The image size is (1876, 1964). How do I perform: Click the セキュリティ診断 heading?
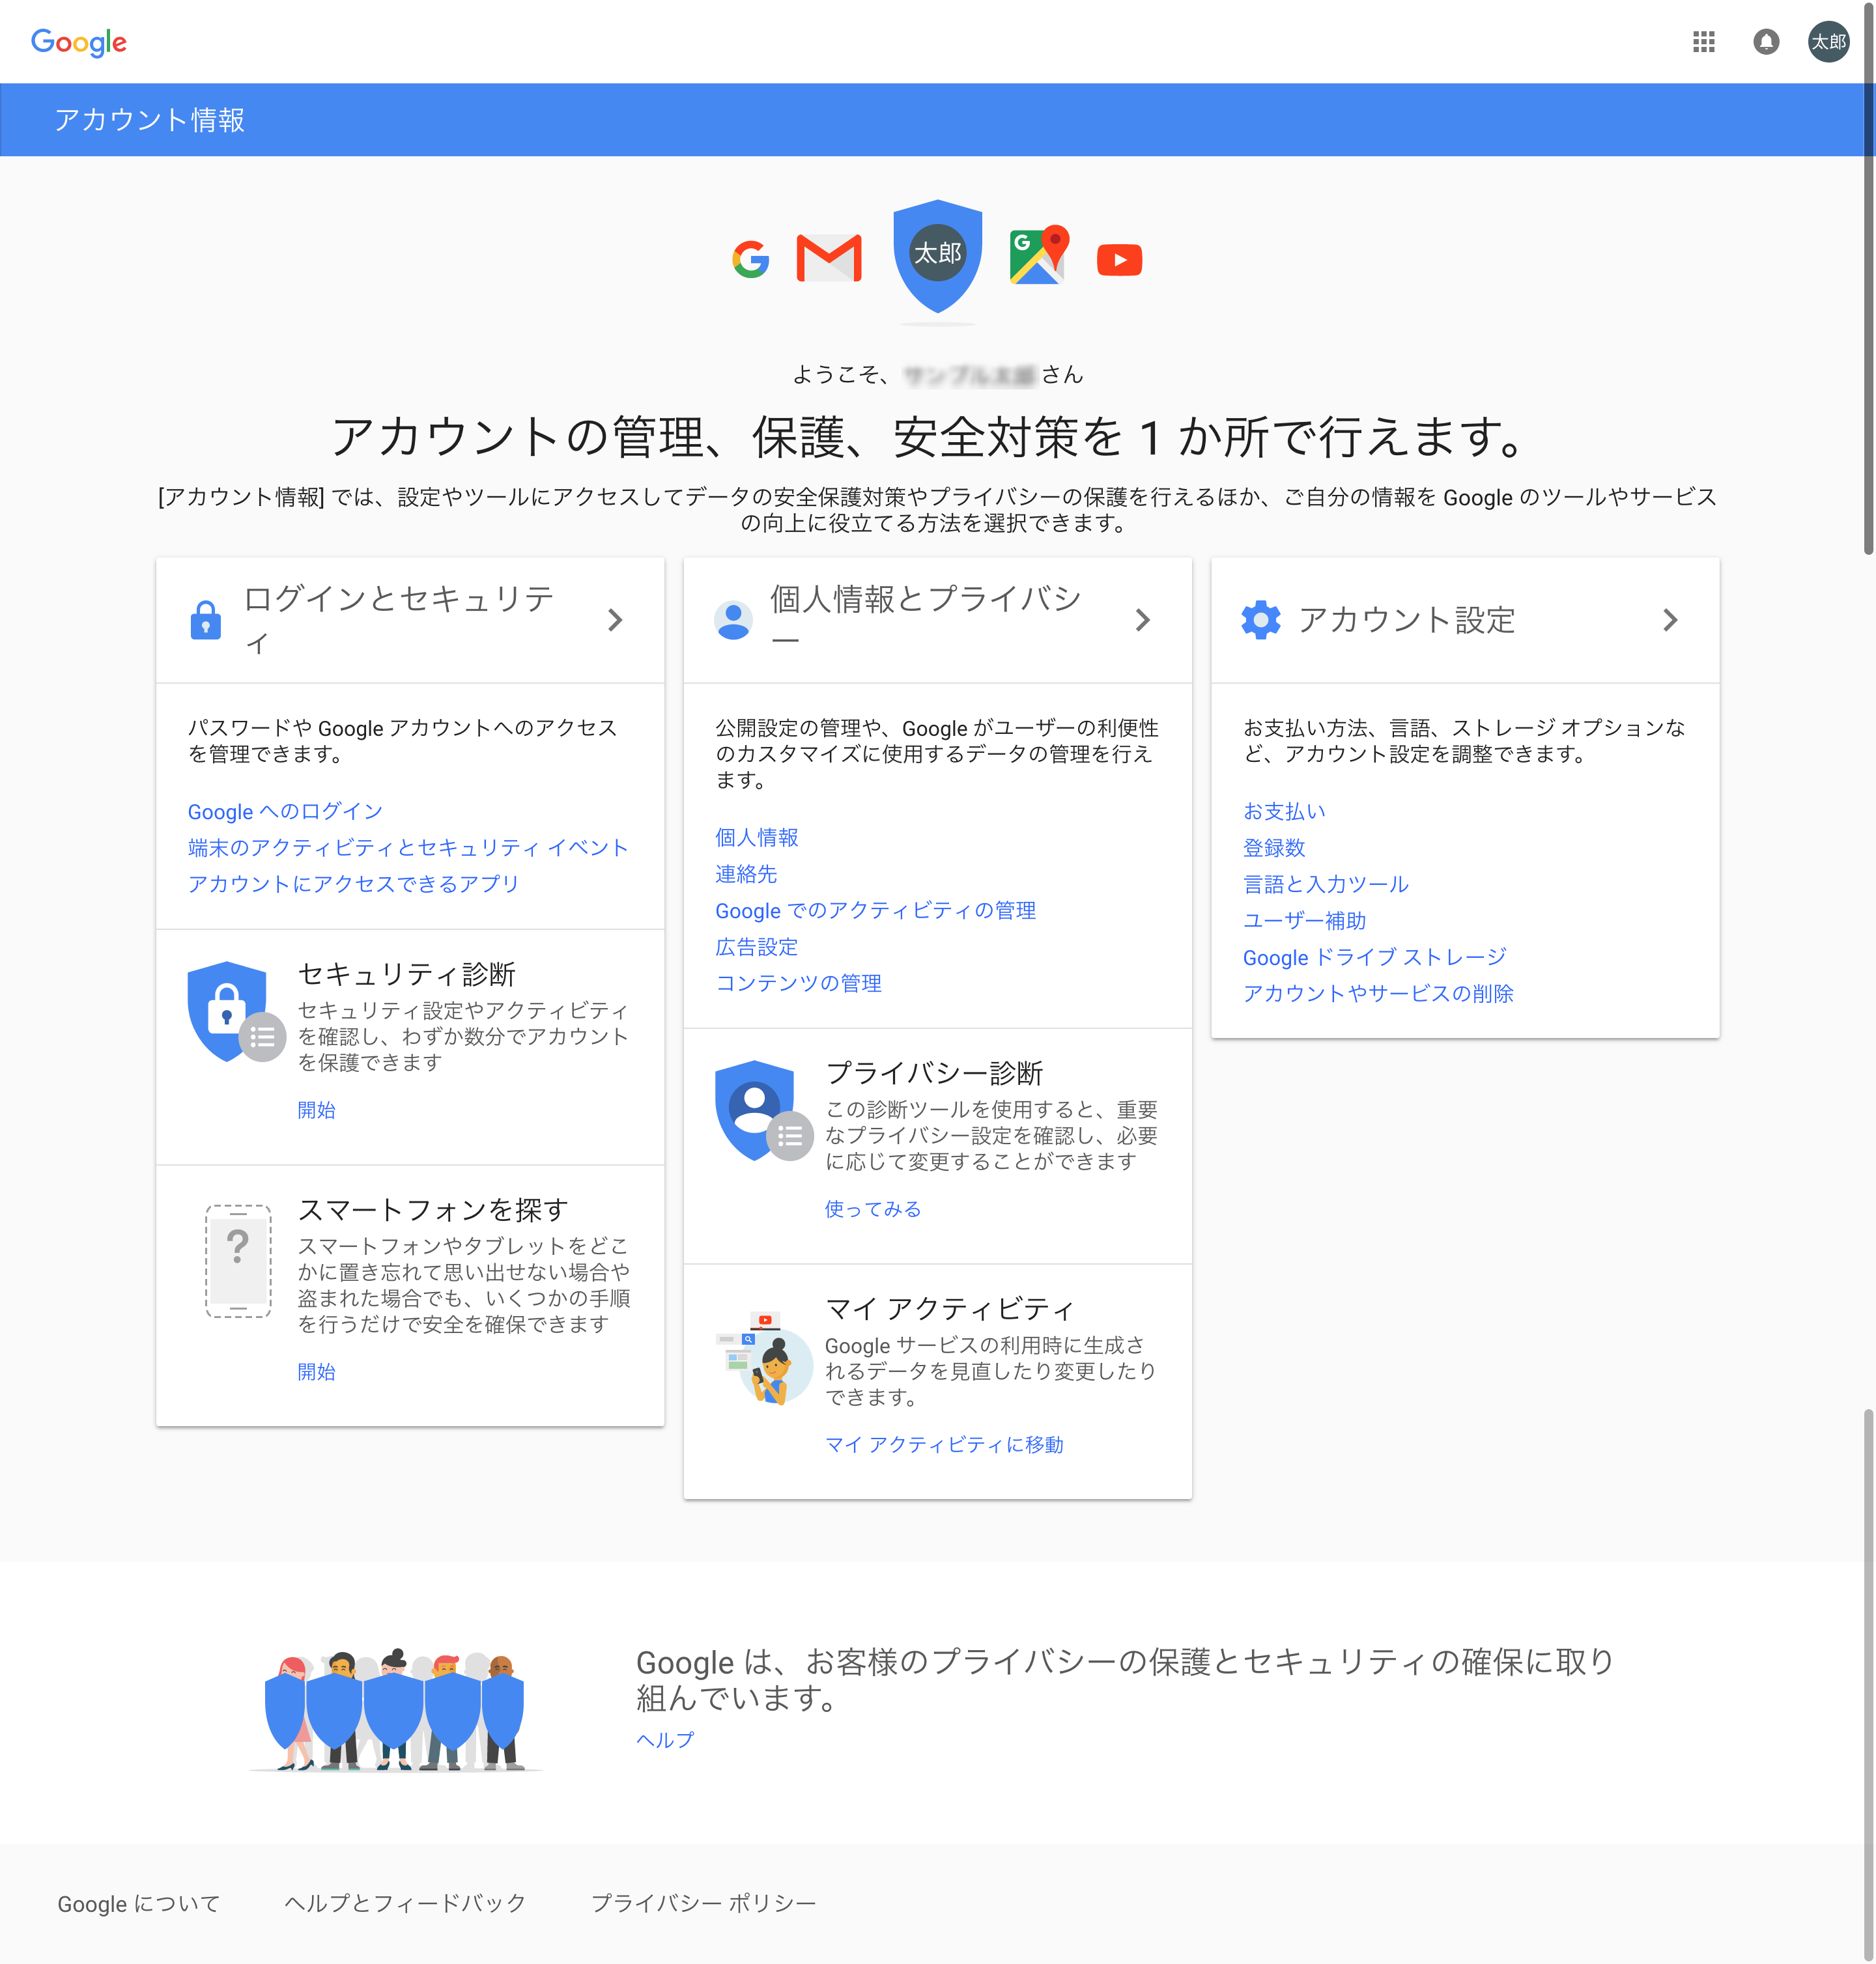coord(406,974)
